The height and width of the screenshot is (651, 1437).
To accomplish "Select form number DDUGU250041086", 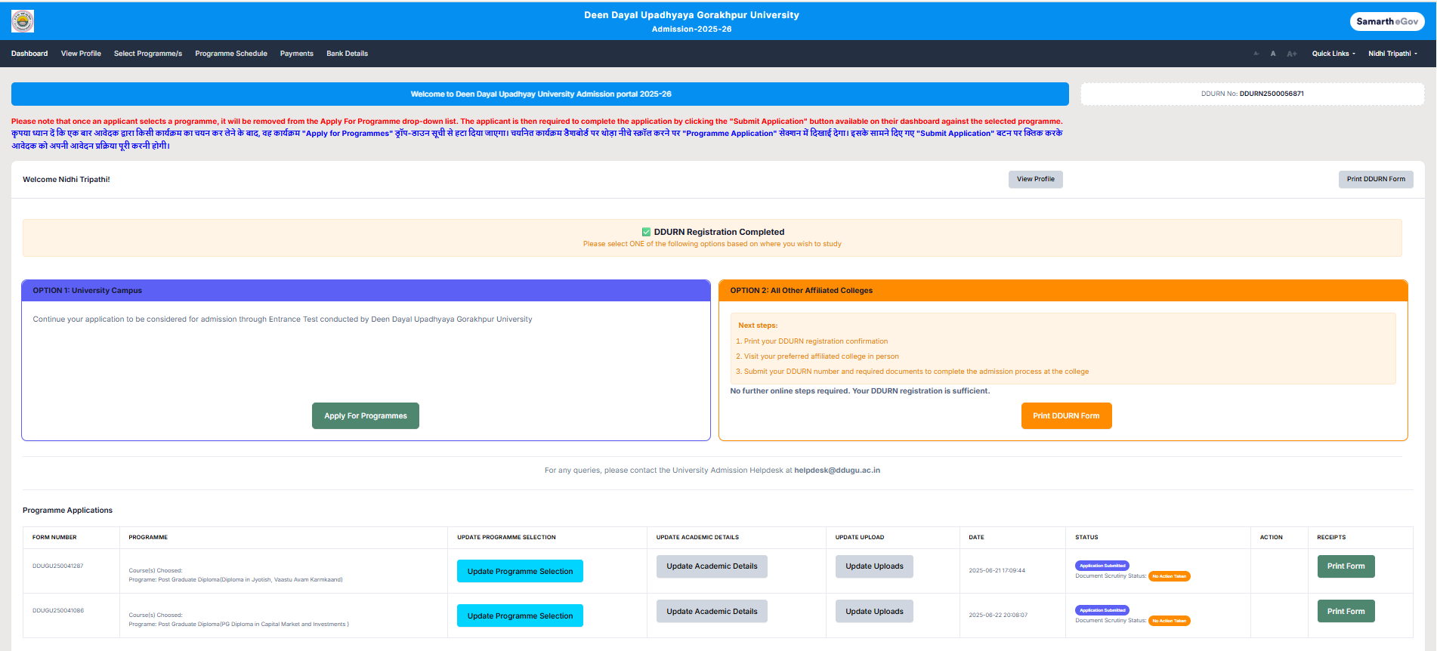I will 58,610.
